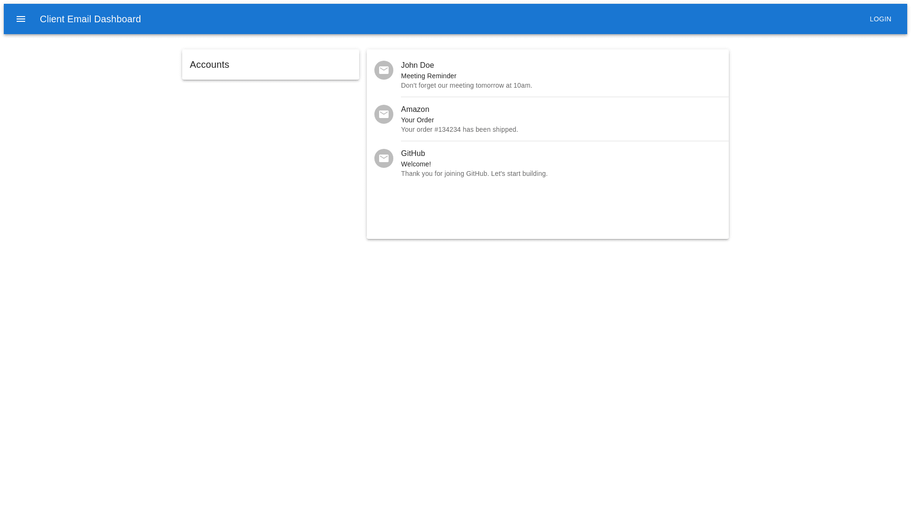The height and width of the screenshot is (512, 911).
Task: Open the John Doe sender name
Action: pos(417,65)
